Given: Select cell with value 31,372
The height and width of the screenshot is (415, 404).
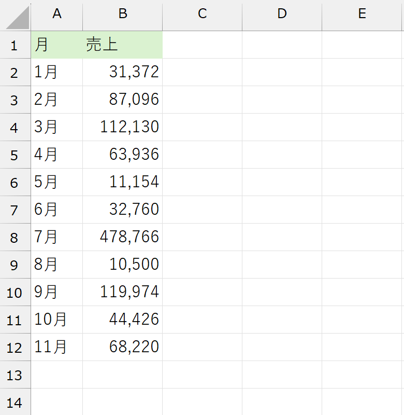Looking at the screenshot, I should (123, 73).
